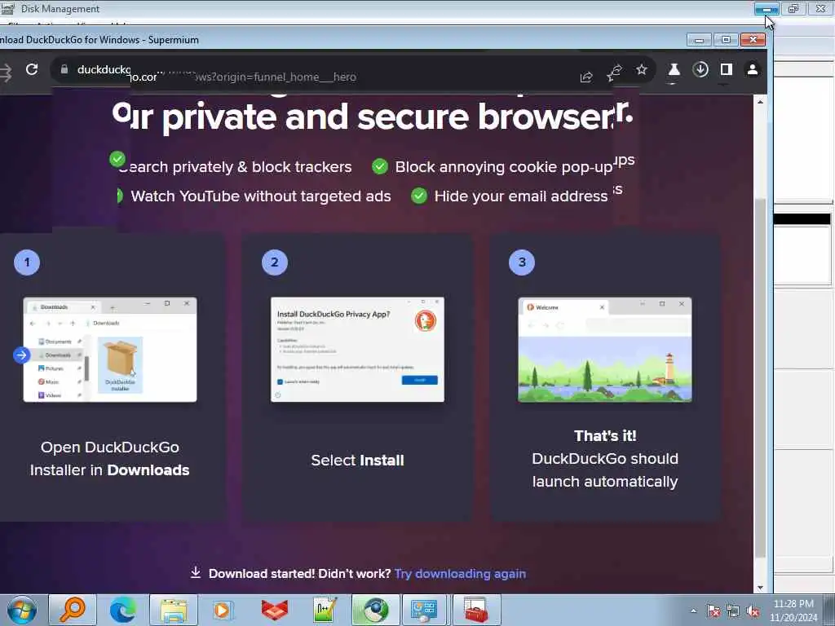Open the red fox app in taskbar
The height and width of the screenshot is (626, 835).
[x=275, y=610]
